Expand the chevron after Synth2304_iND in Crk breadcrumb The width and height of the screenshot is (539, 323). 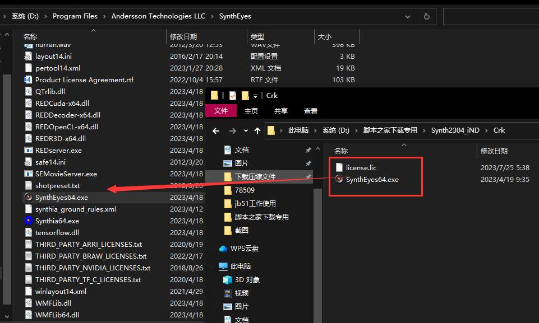tap(486, 130)
